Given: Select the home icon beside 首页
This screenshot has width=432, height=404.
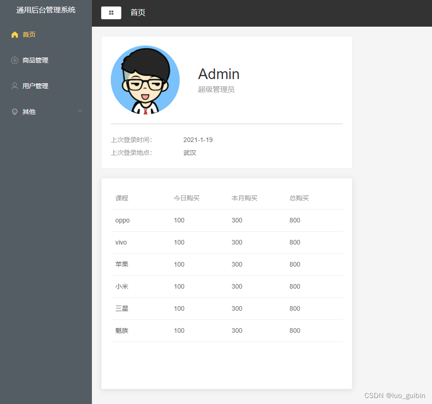Looking at the screenshot, I should point(14,34).
